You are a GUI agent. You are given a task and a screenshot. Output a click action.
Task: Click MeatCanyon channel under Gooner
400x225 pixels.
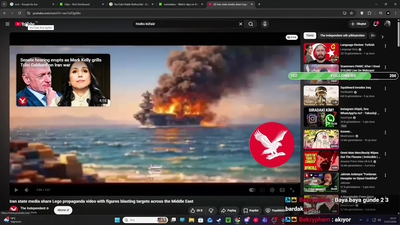(347, 136)
